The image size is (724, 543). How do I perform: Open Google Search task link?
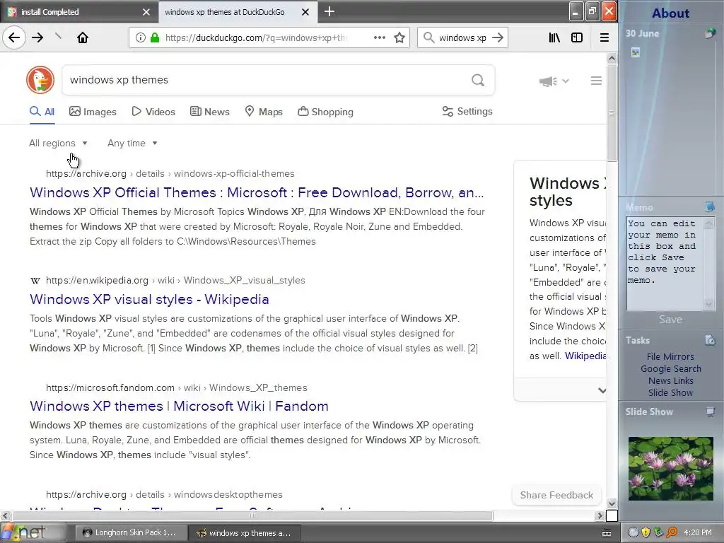point(670,368)
